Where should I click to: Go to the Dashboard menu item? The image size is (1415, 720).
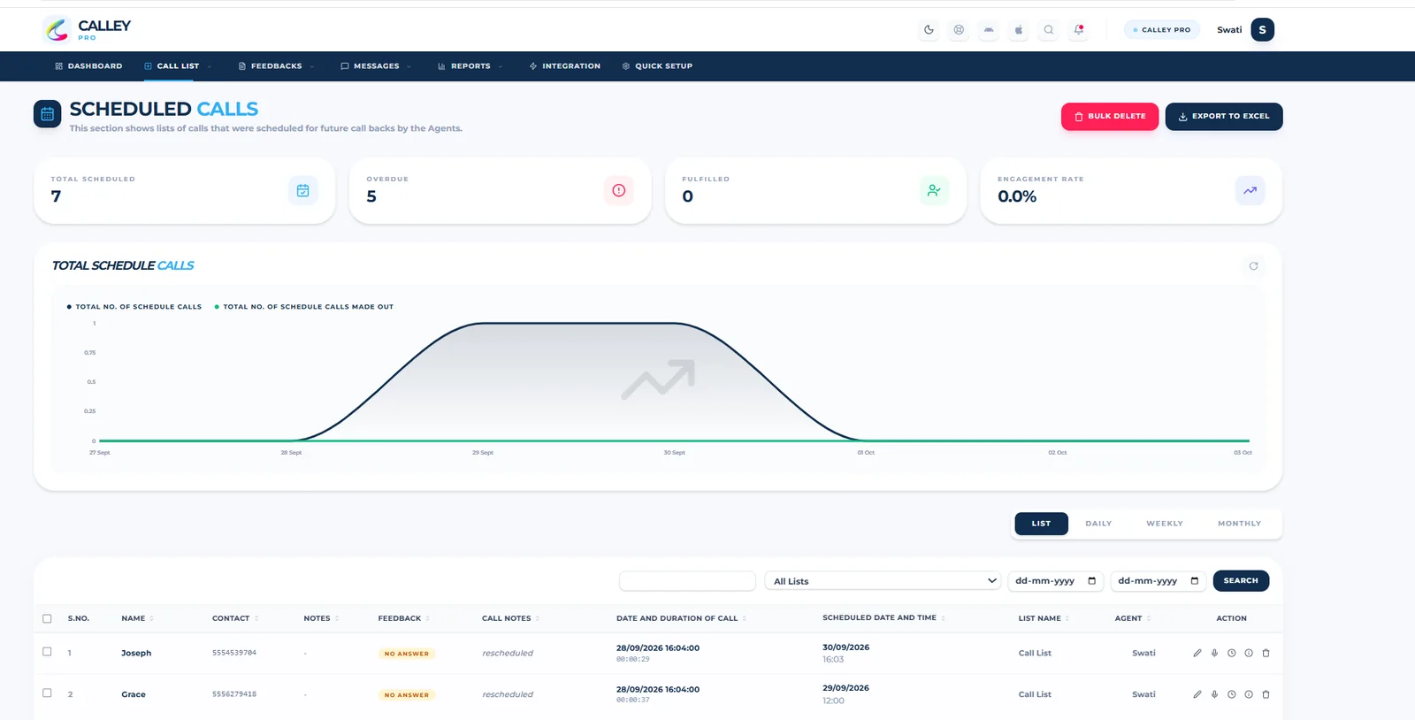click(88, 66)
